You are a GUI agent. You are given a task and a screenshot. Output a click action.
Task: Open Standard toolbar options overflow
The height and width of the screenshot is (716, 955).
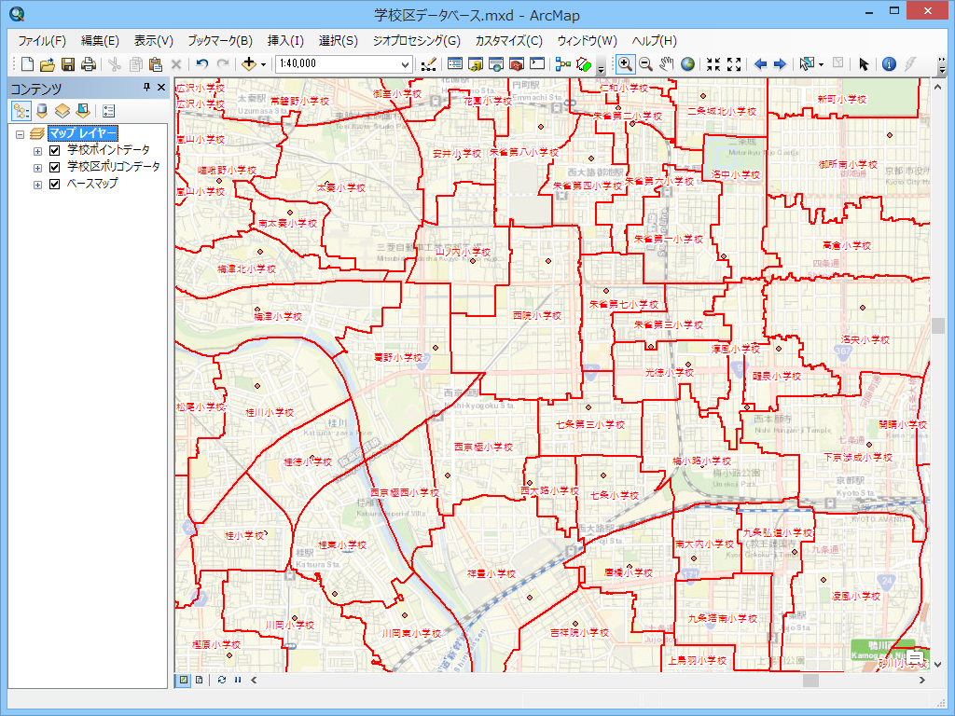[602, 66]
